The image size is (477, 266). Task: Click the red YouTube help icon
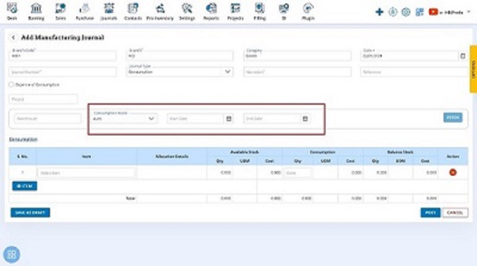(x=433, y=12)
